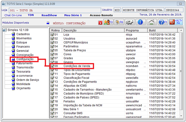Open the RoadShow link

(x=49, y=15)
